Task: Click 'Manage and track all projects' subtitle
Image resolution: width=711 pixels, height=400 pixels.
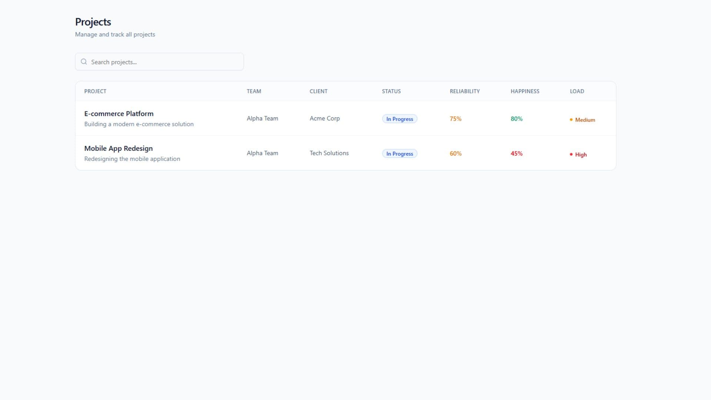Action: [x=115, y=34]
